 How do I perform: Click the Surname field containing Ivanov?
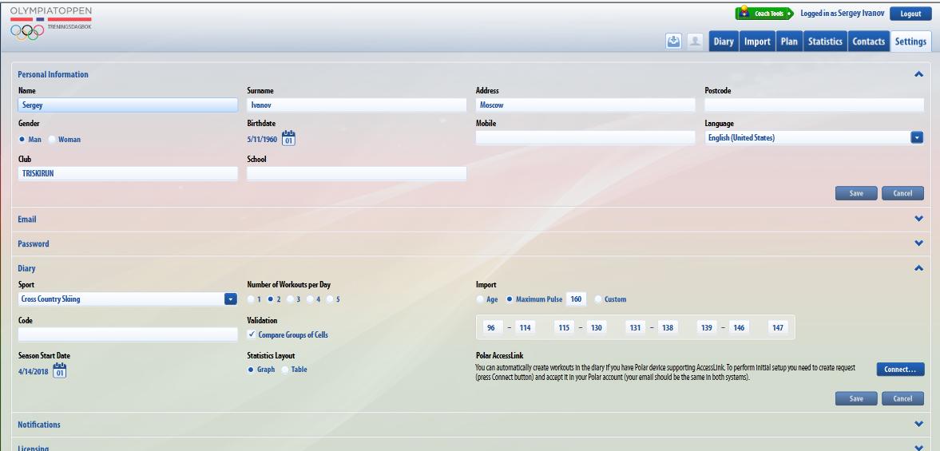[357, 105]
